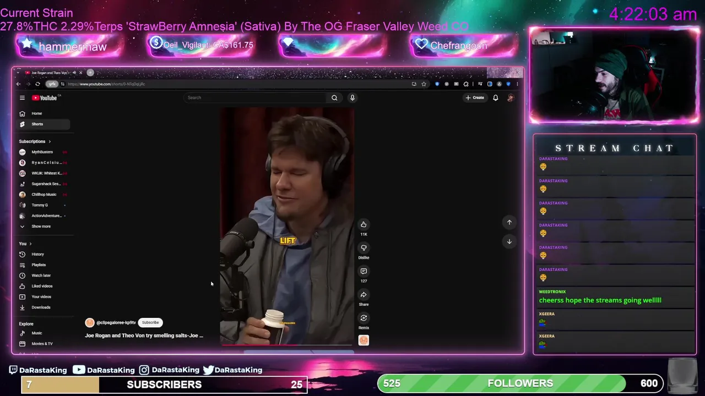
Task: Open Watch later
Action: click(x=44, y=276)
